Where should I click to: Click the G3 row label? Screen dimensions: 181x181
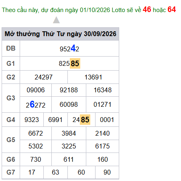[11, 98]
